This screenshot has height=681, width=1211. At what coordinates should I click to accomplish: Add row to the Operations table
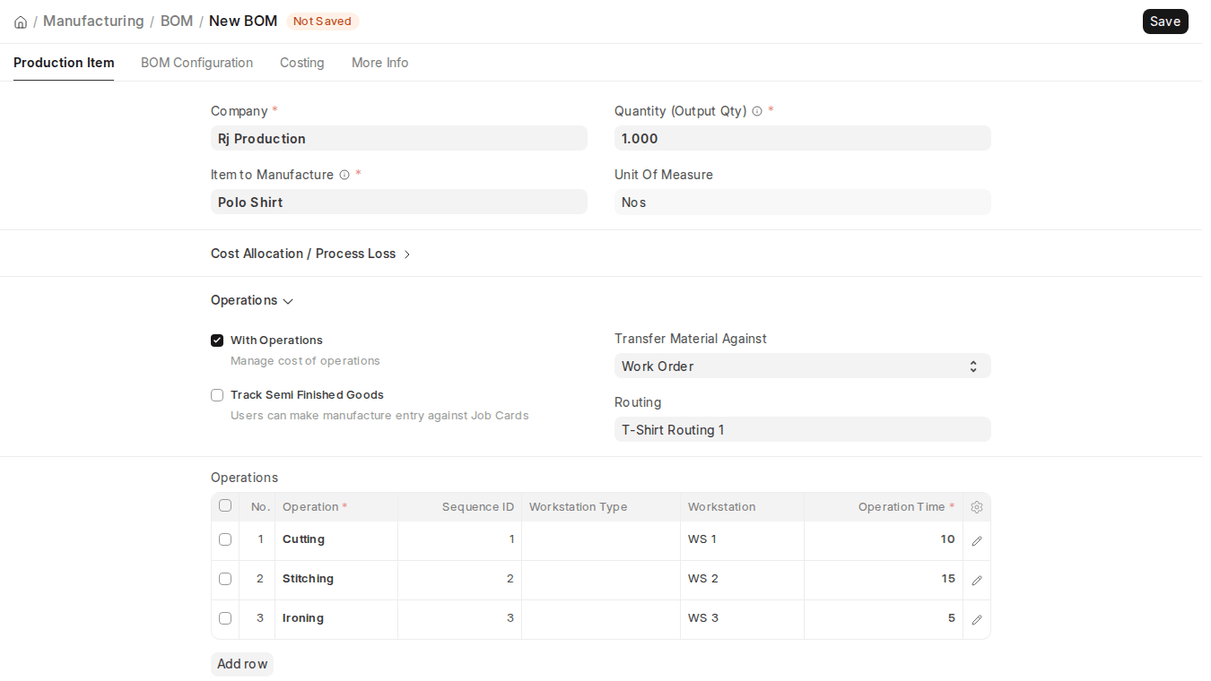242,664
